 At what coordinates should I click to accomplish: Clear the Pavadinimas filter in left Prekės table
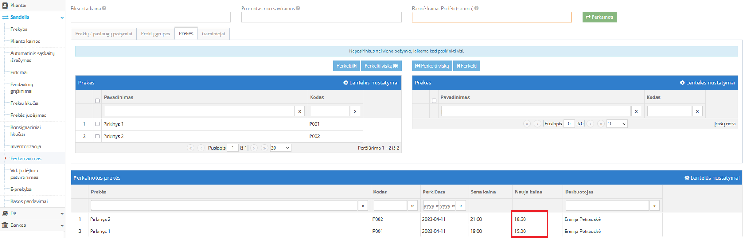[x=300, y=111]
